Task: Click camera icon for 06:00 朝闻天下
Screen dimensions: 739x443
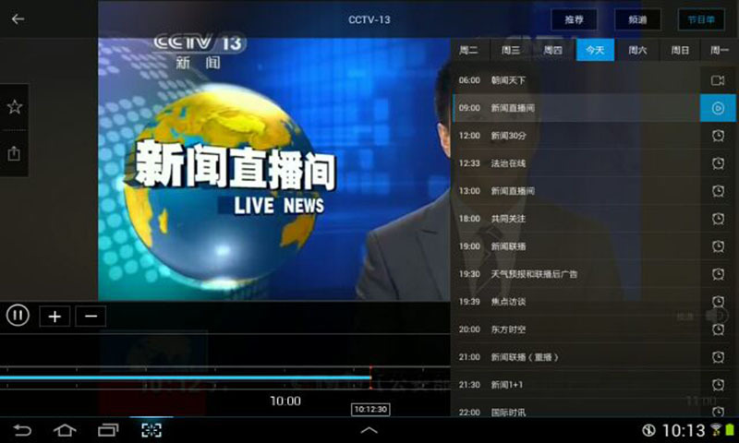Action: [x=717, y=80]
